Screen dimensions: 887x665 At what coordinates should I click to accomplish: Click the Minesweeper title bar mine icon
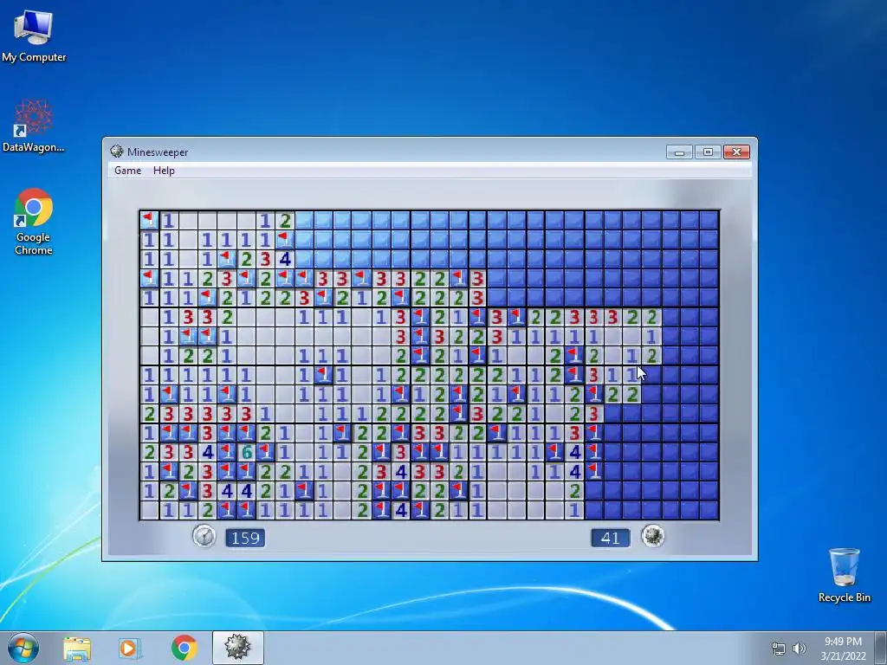(x=117, y=152)
